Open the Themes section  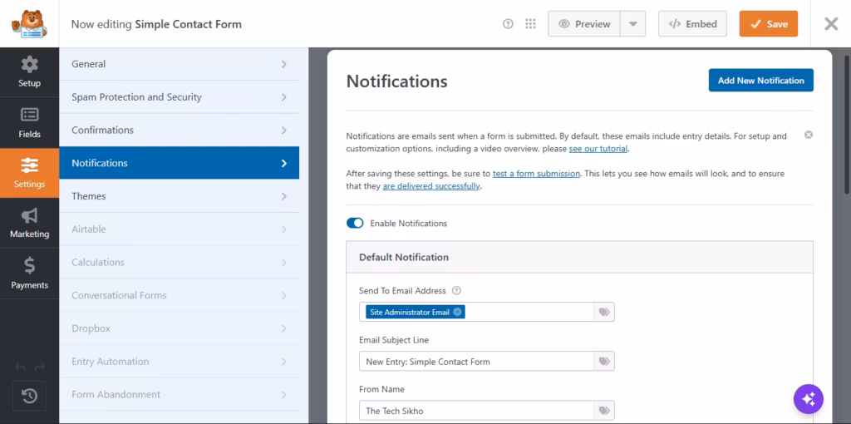click(x=180, y=196)
